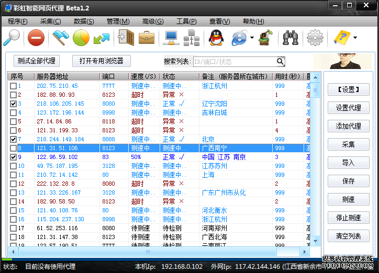
Task: Sort by 端口 column header
Action: coord(114,76)
